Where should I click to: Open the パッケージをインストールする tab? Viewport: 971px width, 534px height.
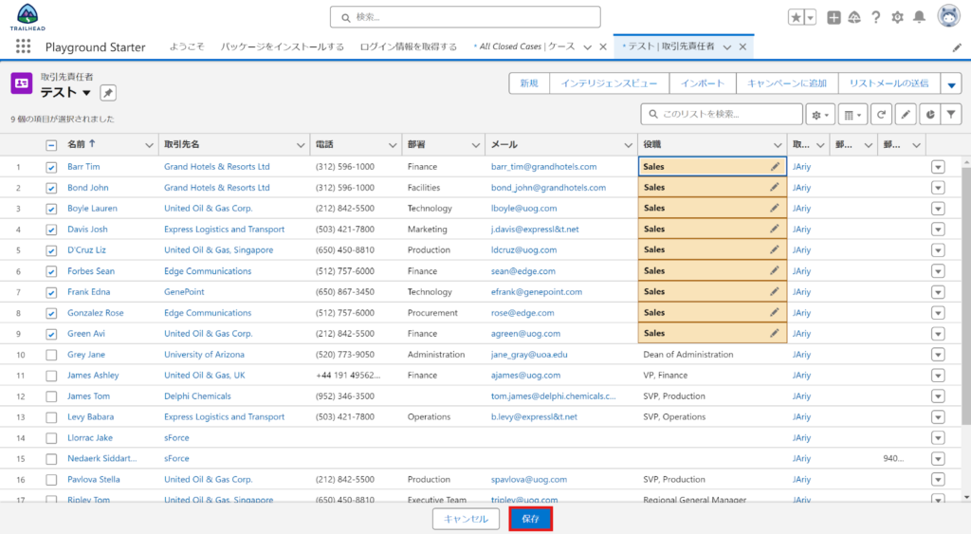[283, 46]
